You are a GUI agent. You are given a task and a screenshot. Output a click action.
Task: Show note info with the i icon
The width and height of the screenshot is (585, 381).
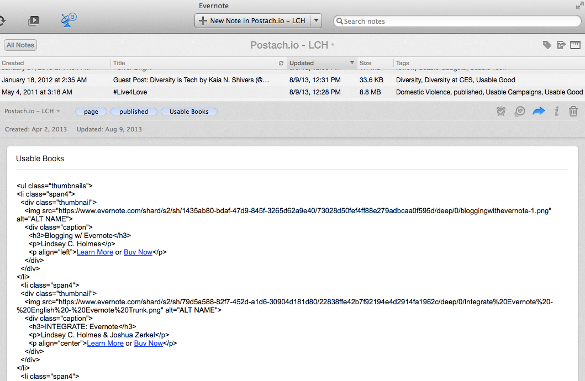pos(557,112)
